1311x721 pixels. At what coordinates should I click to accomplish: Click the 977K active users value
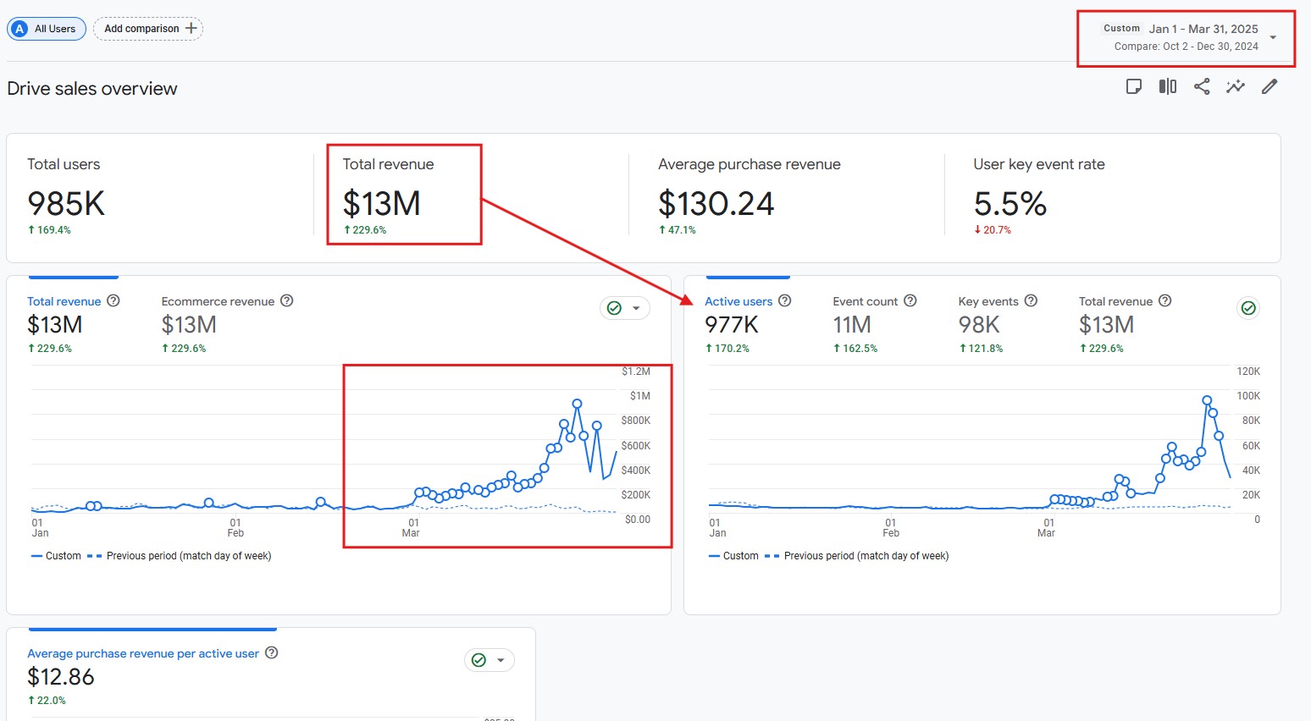[x=732, y=325]
